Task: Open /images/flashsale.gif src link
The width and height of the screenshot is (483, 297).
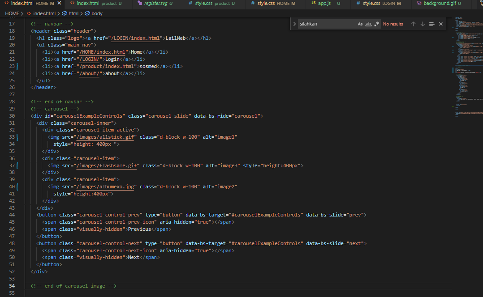Action: 107,165
